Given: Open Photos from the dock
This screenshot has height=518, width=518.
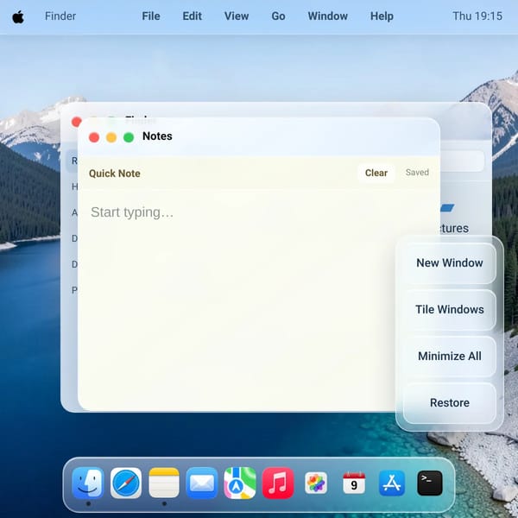Looking at the screenshot, I should pyautogui.click(x=316, y=483).
